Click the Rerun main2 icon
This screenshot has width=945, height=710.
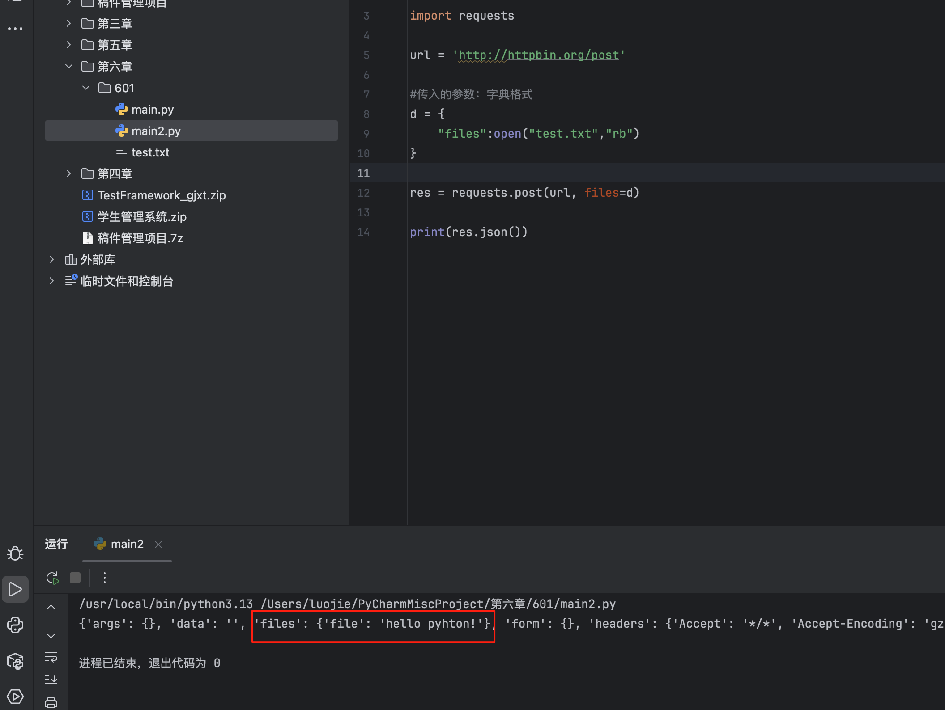tap(52, 578)
